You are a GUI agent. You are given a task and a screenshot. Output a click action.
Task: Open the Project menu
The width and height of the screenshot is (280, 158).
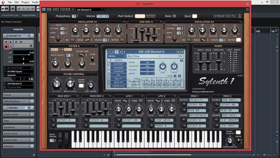tap(25, 2)
